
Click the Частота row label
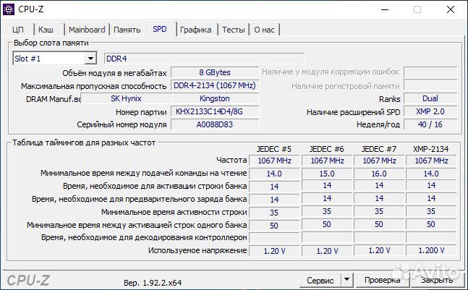tap(231, 161)
